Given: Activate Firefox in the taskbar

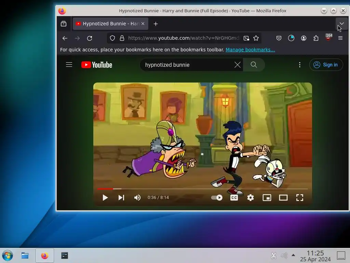Looking at the screenshot, I should (45, 255).
